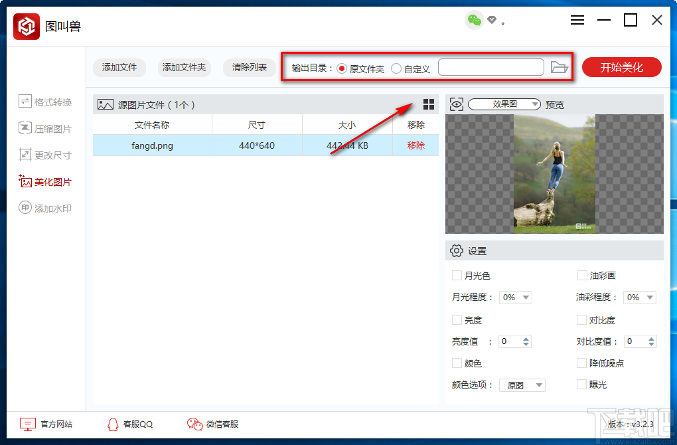Enable the 亮度 checkbox
Viewport: 677px width, 445px height.
pyautogui.click(x=457, y=319)
